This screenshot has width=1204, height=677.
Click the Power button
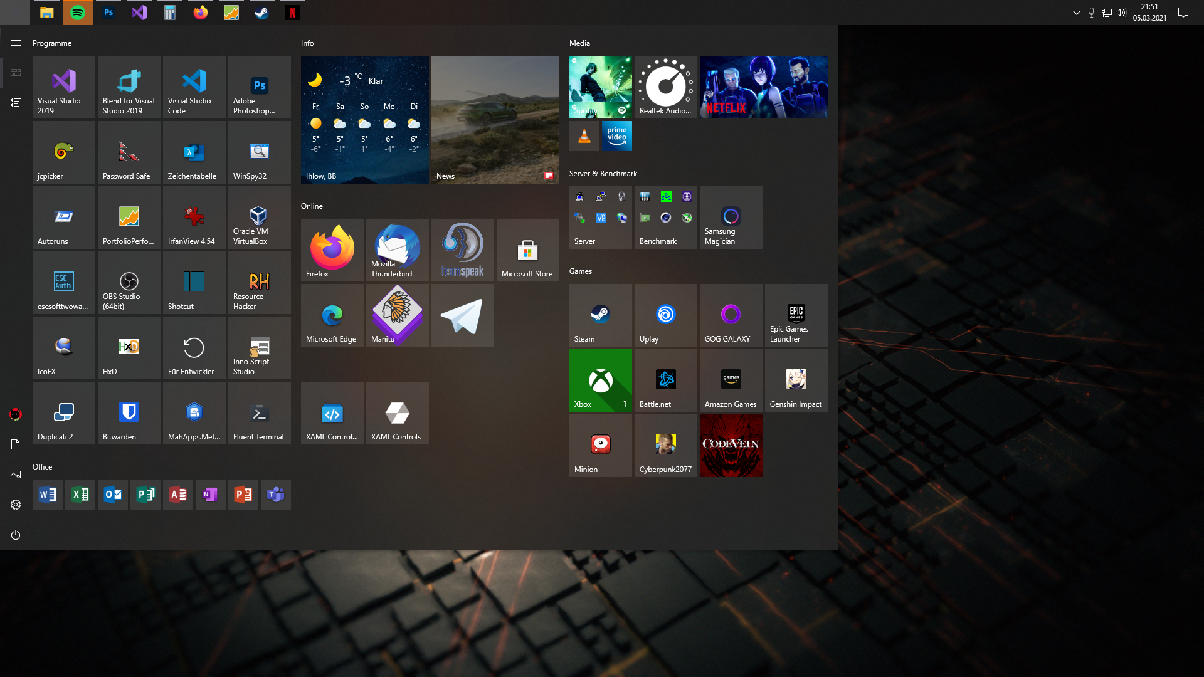click(16, 535)
